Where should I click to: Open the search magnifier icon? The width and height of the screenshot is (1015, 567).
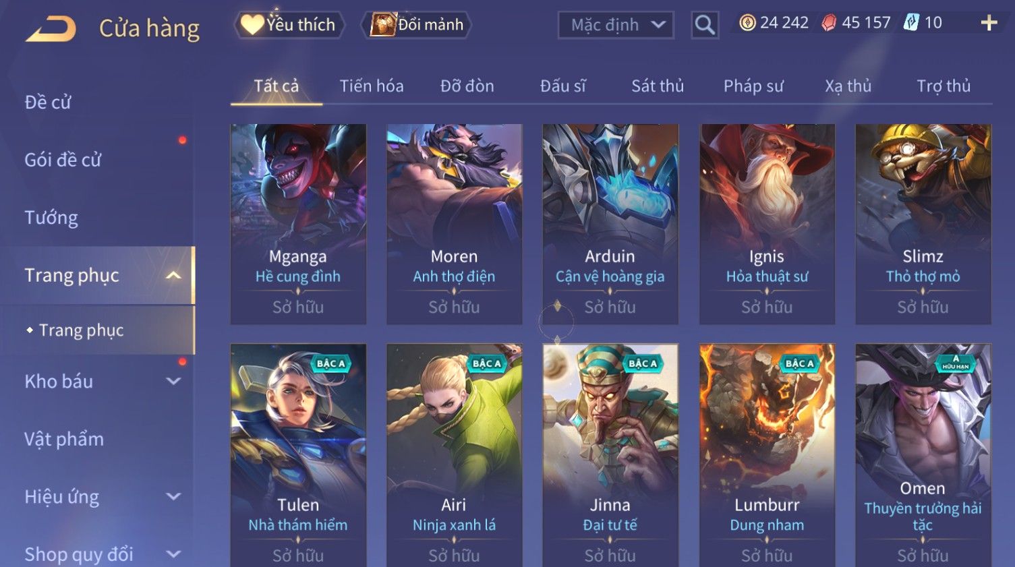[705, 25]
